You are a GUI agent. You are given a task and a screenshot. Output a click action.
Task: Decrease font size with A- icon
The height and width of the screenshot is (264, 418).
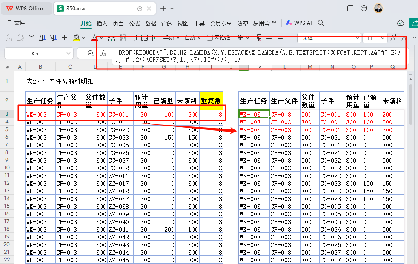coord(405,38)
